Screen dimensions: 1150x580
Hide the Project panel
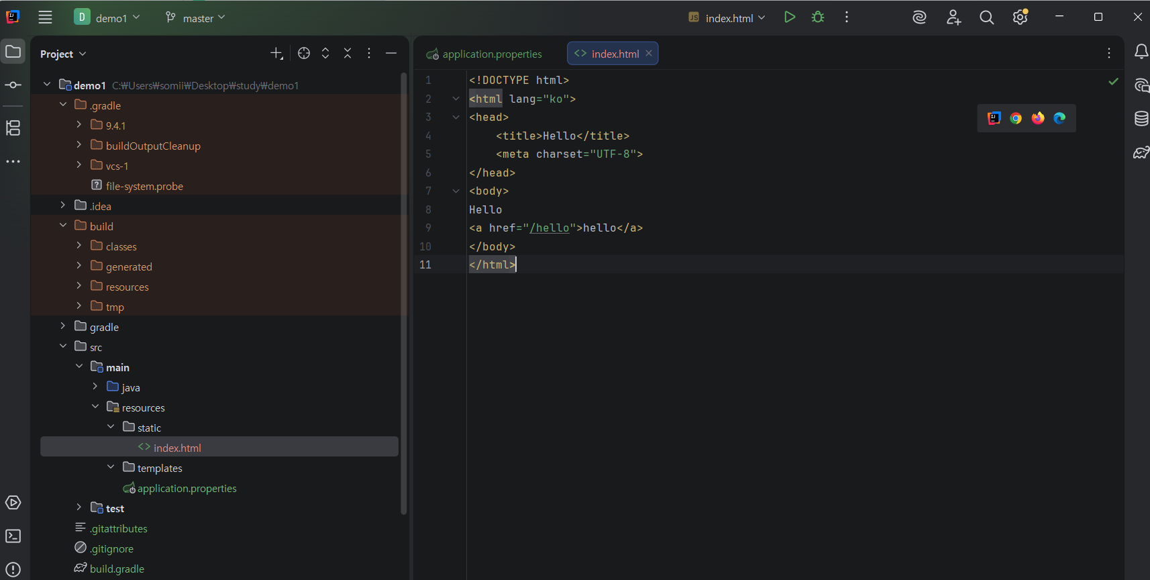(391, 54)
